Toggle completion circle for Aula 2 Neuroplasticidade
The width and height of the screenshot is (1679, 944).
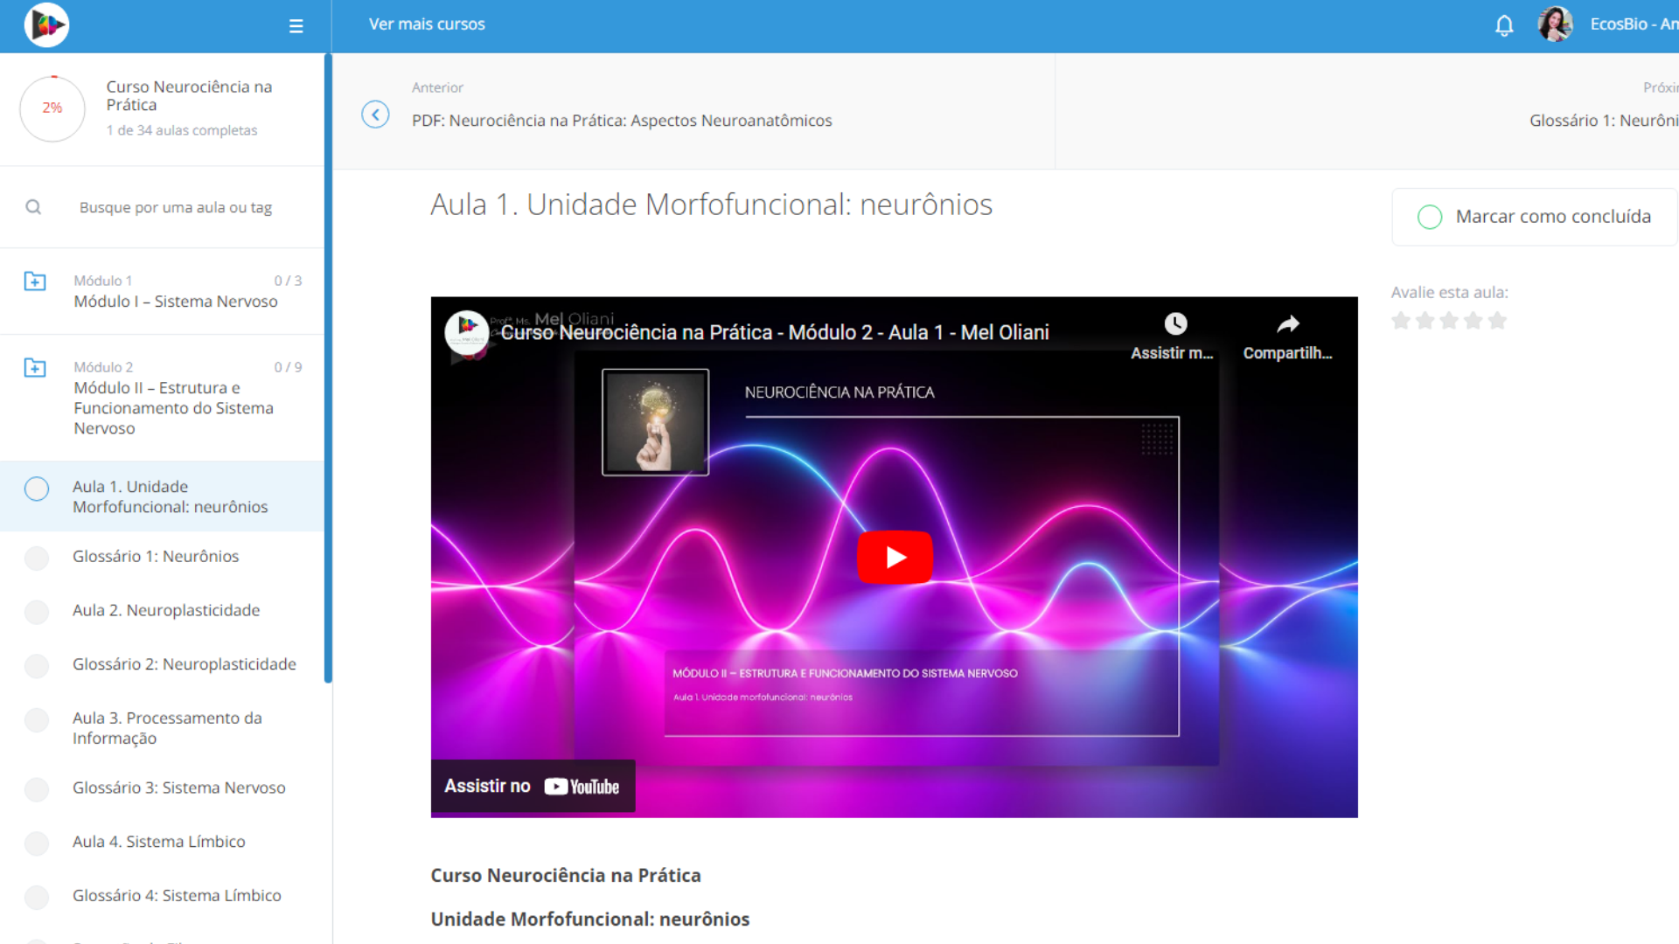(37, 613)
